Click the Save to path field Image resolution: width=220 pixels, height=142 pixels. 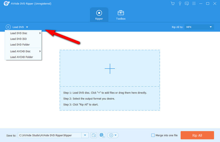[50, 135]
